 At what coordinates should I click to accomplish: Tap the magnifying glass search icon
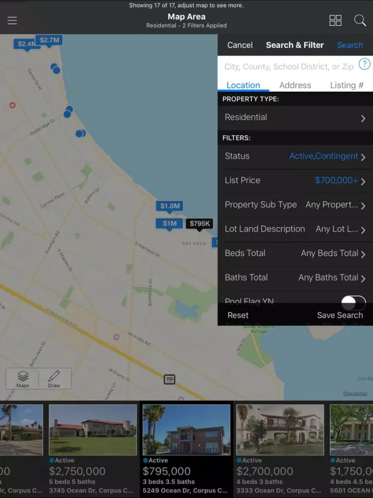tap(360, 20)
